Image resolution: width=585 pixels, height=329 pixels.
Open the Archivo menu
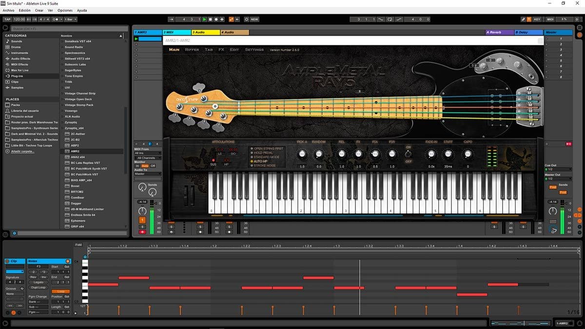click(x=8, y=10)
